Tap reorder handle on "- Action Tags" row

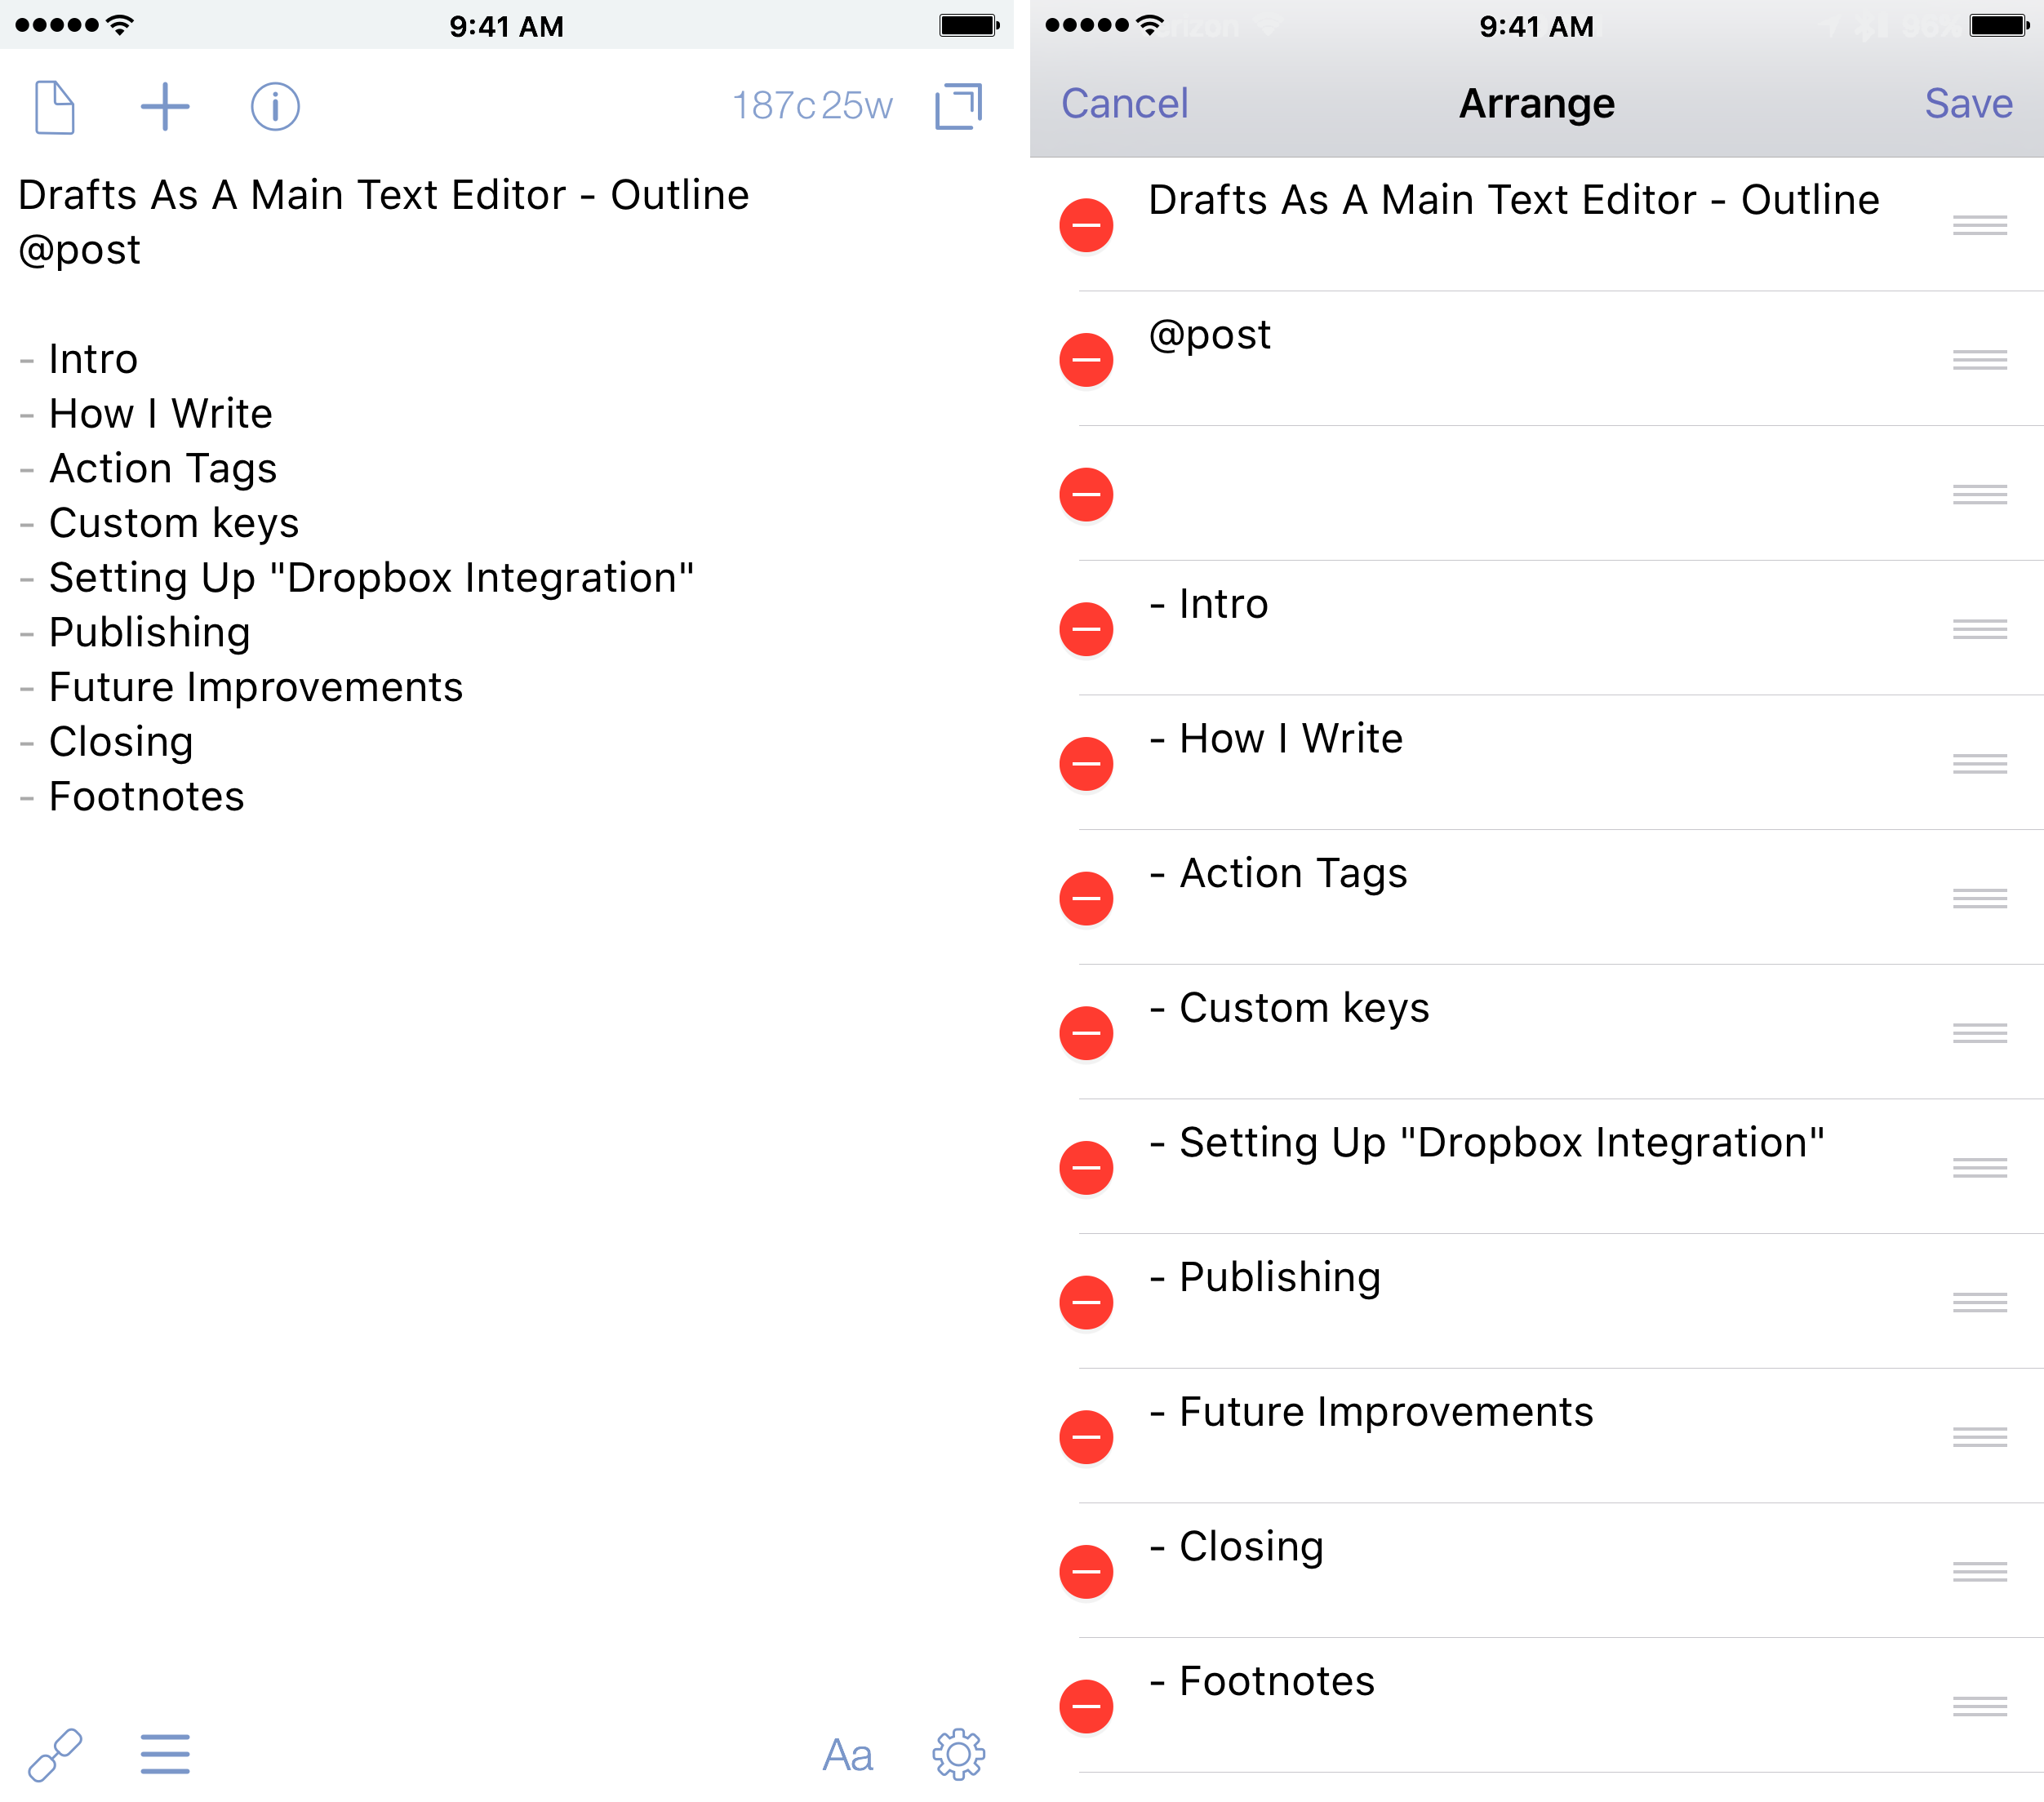1979,898
